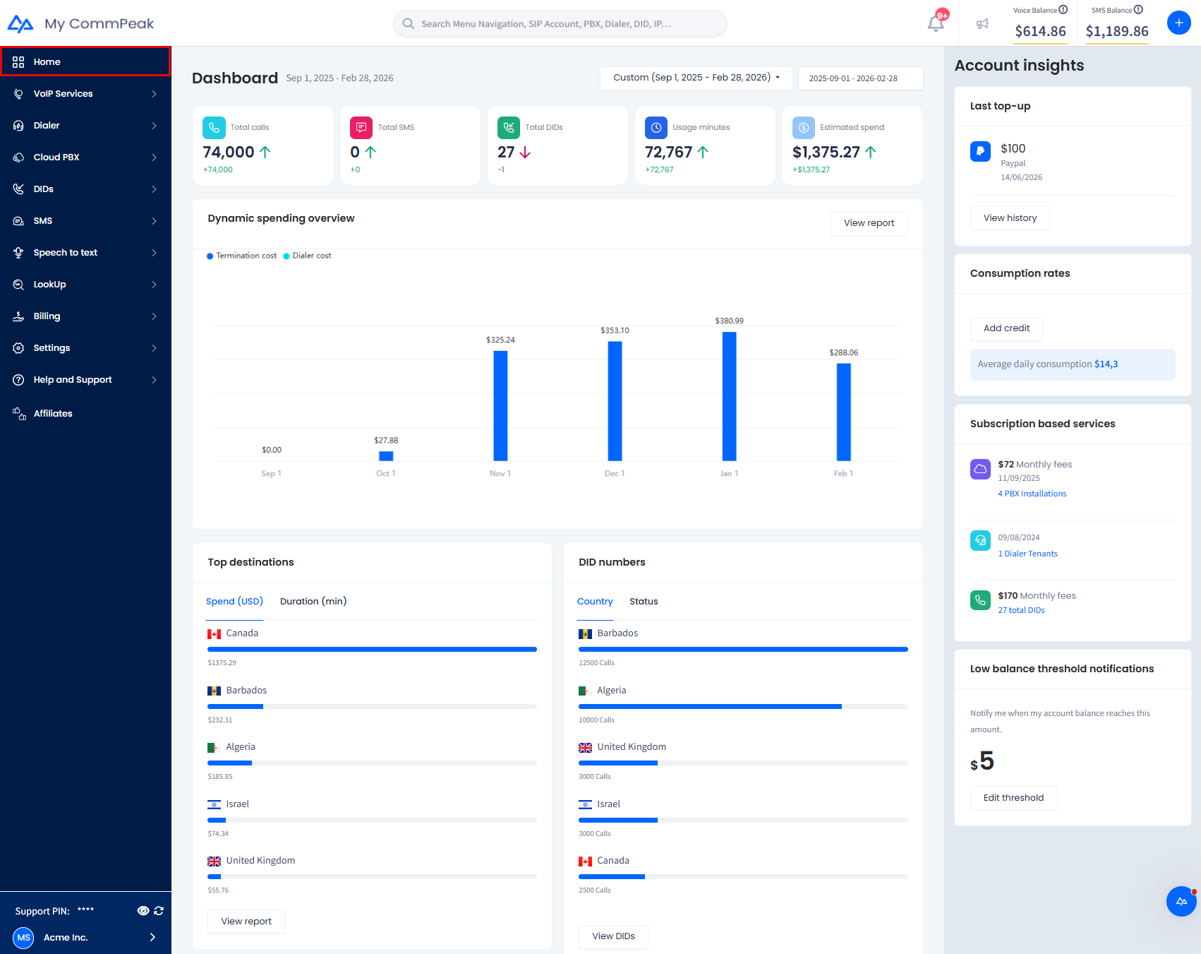1201x954 pixels.
Task: Click the Total DIDs phone icon
Action: (x=509, y=128)
